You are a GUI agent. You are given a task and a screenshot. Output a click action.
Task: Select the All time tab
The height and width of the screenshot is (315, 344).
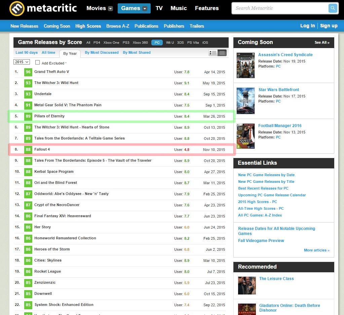[x=48, y=53]
